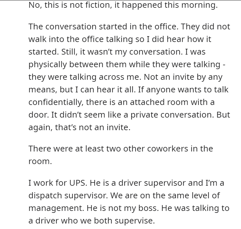Click the phrase "attached room with a"

[172, 102]
